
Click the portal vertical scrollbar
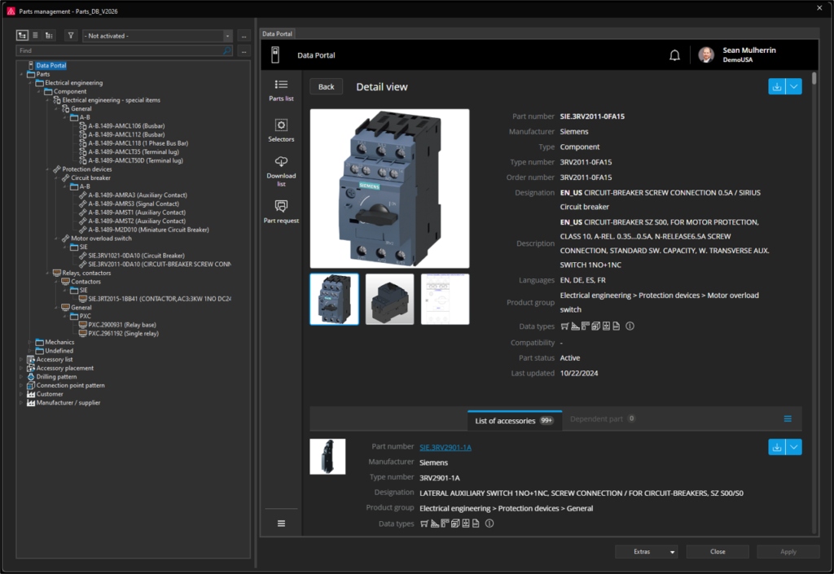tap(814, 77)
